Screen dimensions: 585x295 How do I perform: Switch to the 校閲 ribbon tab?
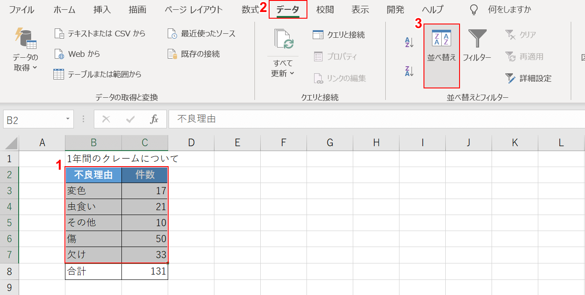(x=325, y=9)
